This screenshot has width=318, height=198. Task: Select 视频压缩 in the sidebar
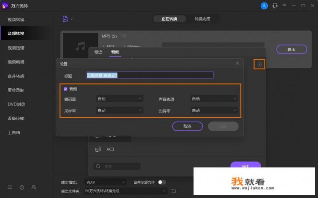(x=16, y=48)
